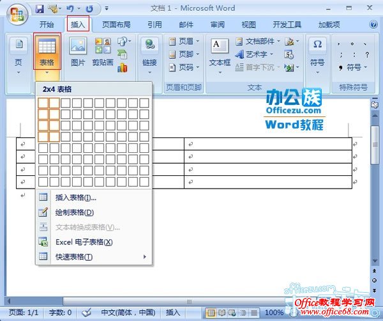Open the 页码 page number dropdown
The image size is (383, 321).
184,67
